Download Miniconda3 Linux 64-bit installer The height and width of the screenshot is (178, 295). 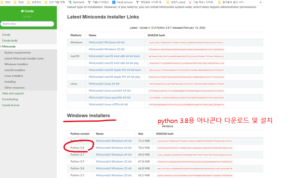click(x=104, y=84)
